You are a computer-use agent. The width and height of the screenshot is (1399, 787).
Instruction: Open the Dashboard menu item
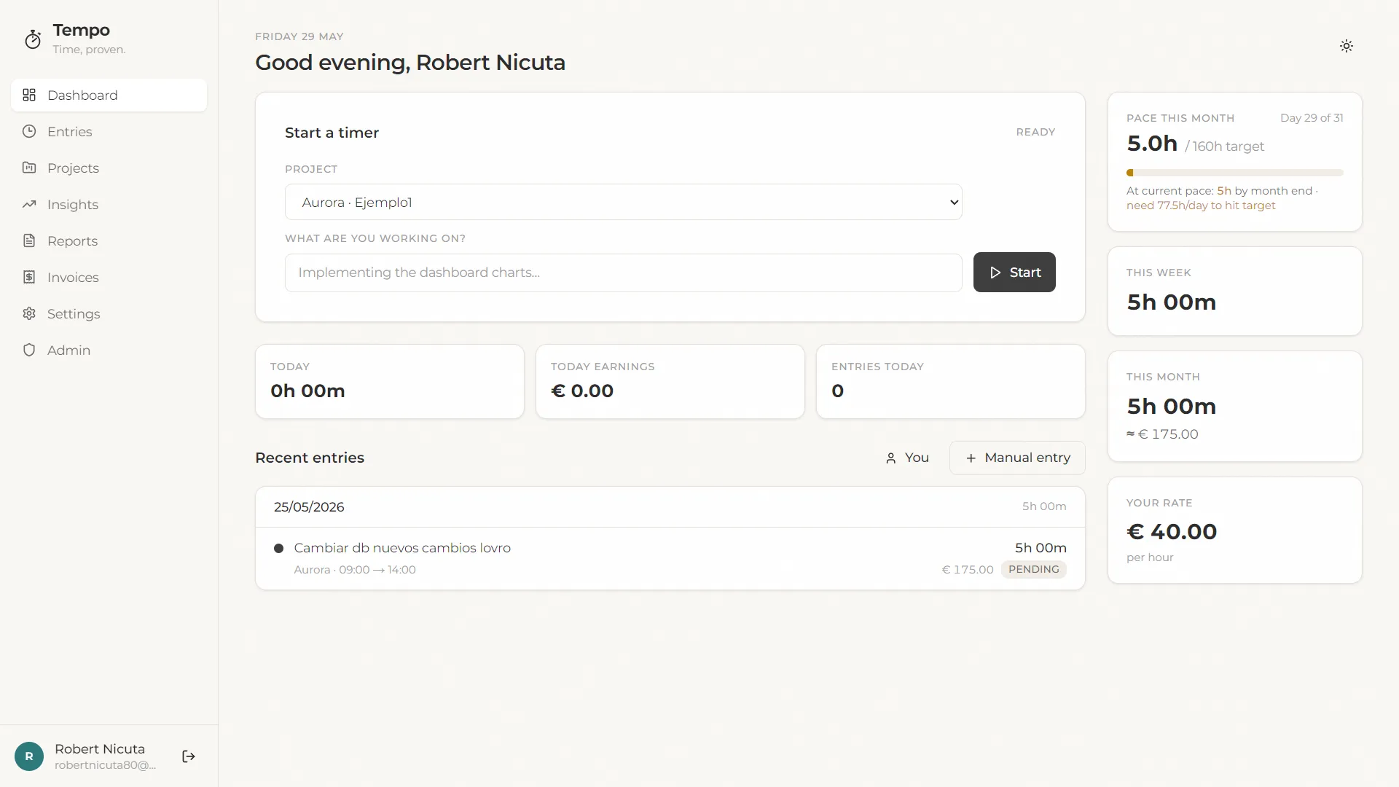point(109,95)
